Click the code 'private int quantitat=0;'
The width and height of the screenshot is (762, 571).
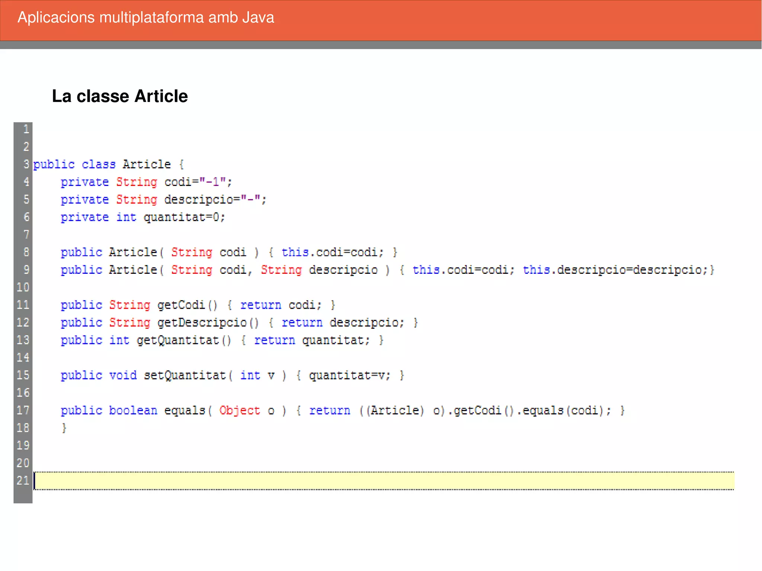[x=143, y=217]
